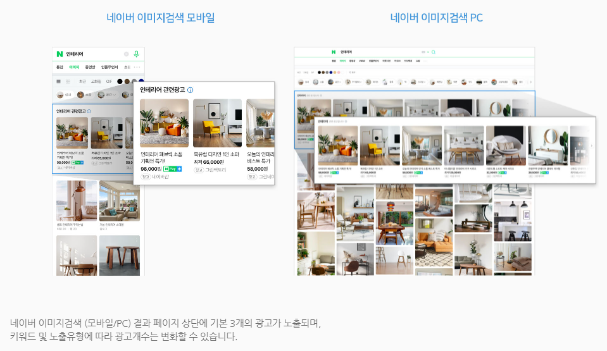
Task: Select the list view layout icon in mobile filter bar
Action: 58,82
